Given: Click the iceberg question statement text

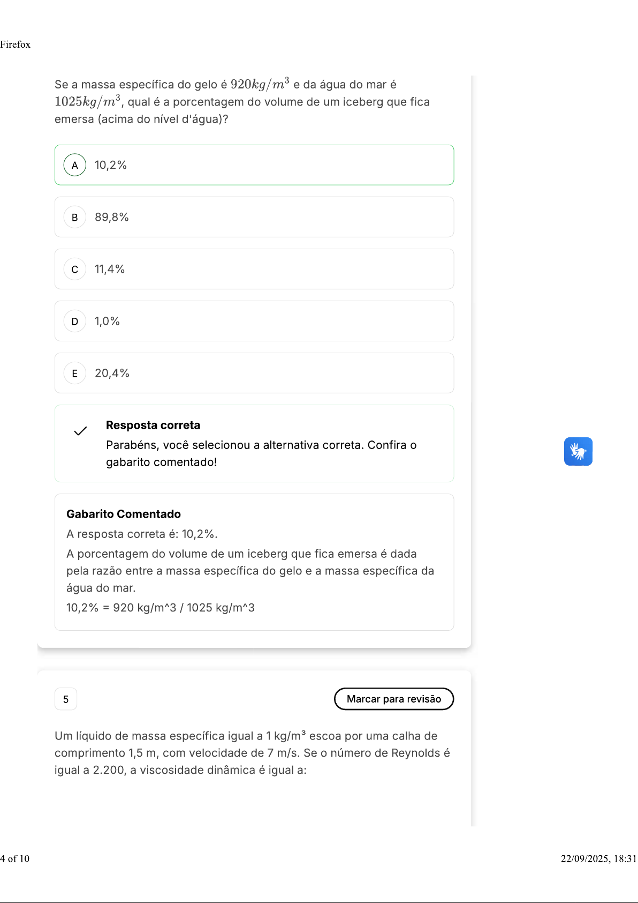Looking at the screenshot, I should coord(242,101).
